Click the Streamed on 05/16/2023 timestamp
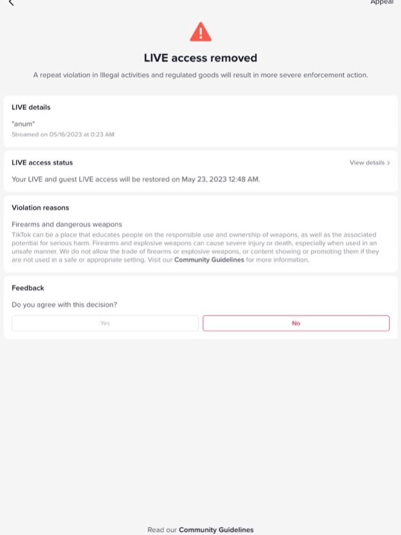The image size is (401, 535). 63,134
